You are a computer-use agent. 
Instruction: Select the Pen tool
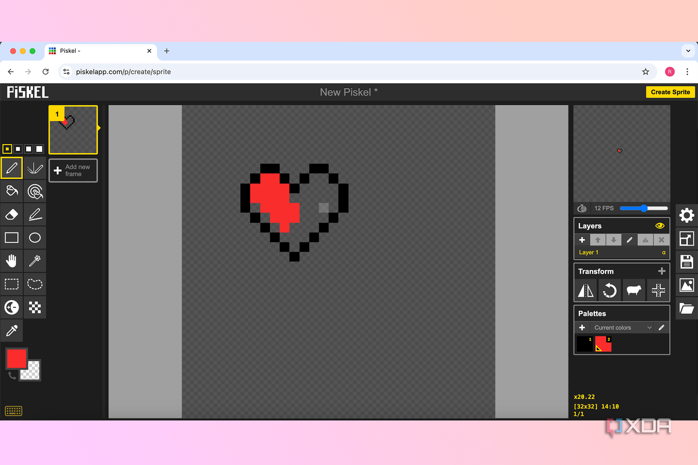point(11,168)
